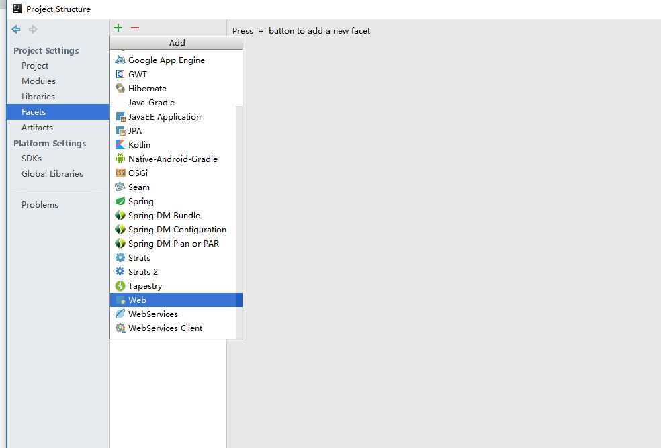Choose Hibernate from Add menu
The height and width of the screenshot is (448, 661).
[x=176, y=89]
